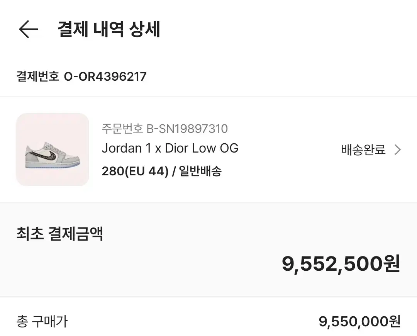This screenshot has height=336, width=417.
Task: Tap the back arrow icon
Action: (x=29, y=29)
